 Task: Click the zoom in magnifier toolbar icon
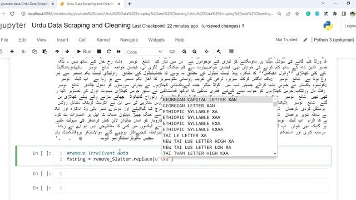pos(184,52)
